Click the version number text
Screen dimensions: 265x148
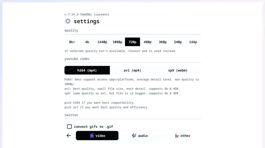click(x=87, y=15)
